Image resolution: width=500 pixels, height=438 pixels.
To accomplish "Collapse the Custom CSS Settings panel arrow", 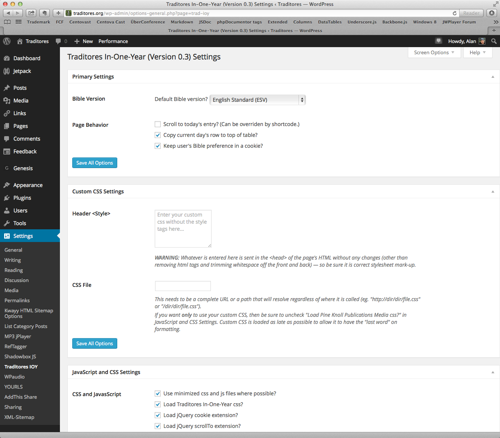I will (493, 192).
